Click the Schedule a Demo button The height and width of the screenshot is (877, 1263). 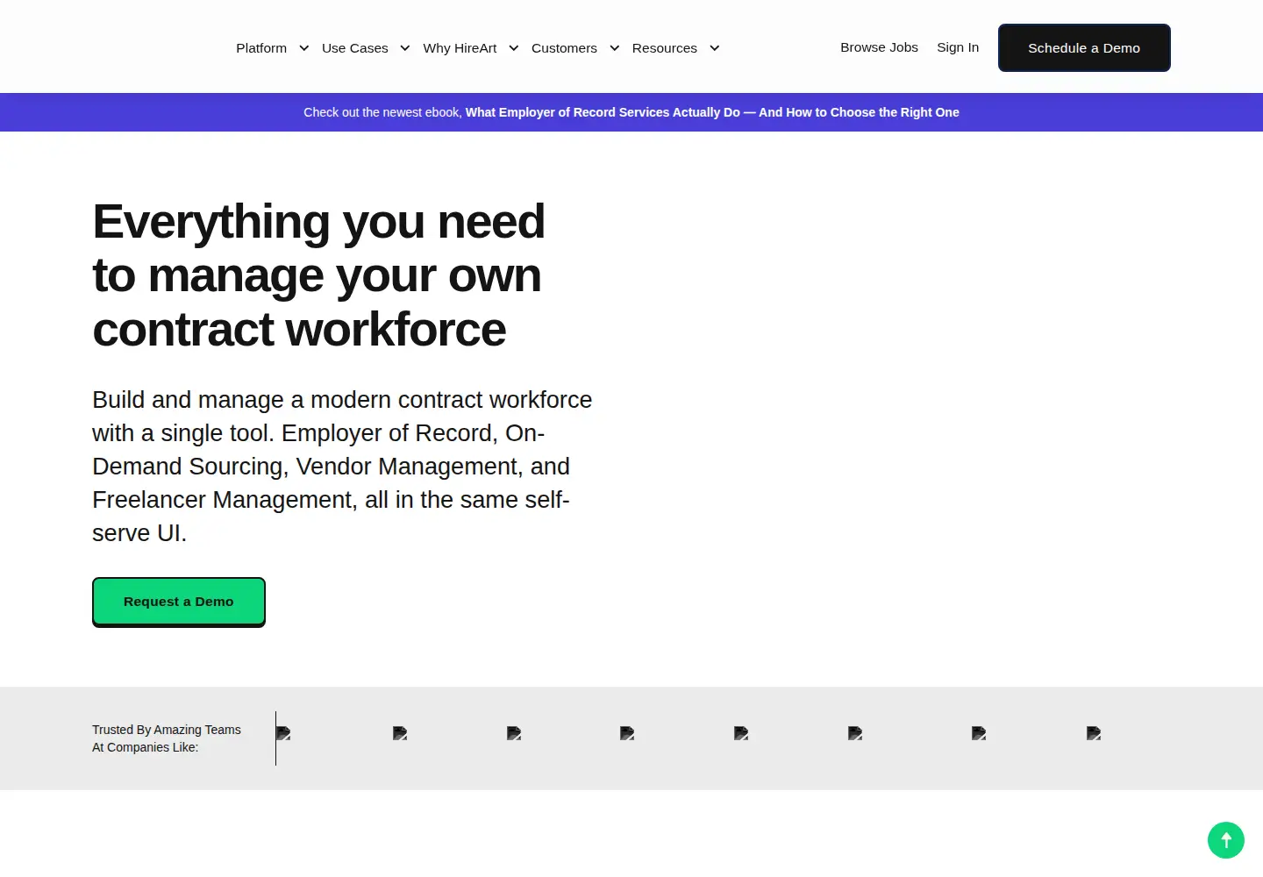click(1084, 48)
